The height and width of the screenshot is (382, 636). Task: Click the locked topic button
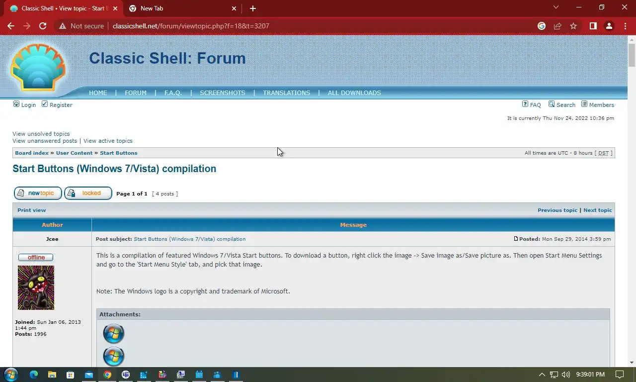point(88,193)
